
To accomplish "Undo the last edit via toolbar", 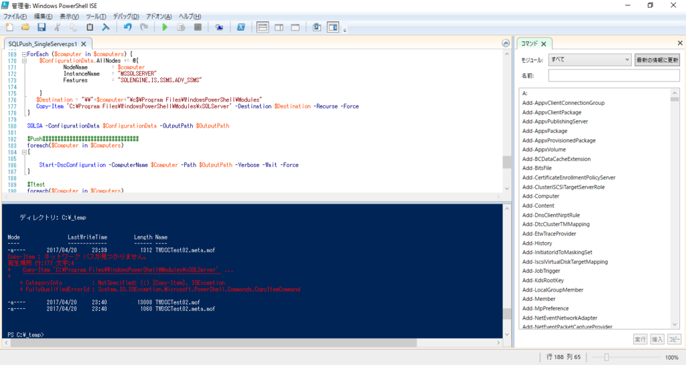I will (127, 27).
